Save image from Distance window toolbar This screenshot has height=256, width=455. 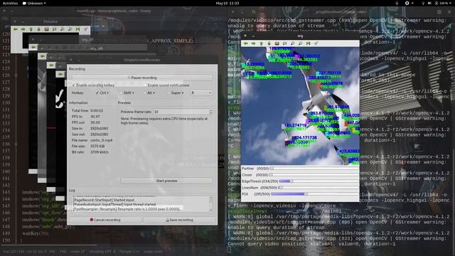tap(77, 29)
